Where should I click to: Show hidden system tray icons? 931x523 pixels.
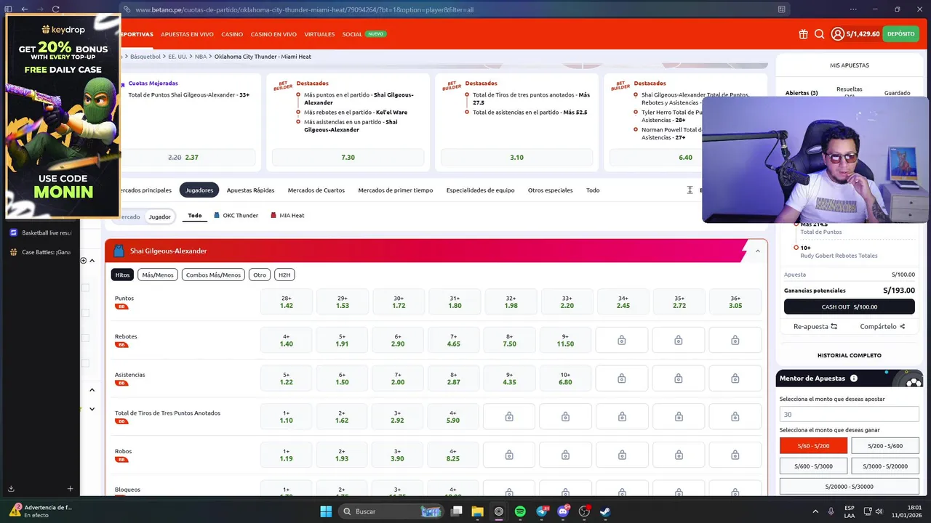[815, 511]
